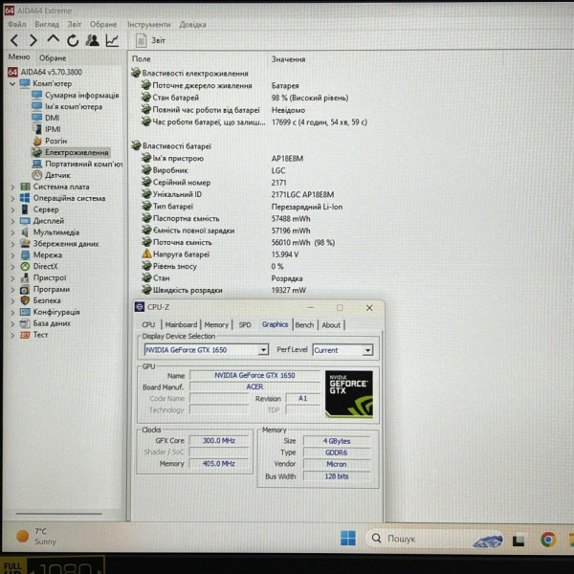Viewport: 574px width, 574px height.
Task: Expand the Збереження даних node
Action: (x=12, y=244)
